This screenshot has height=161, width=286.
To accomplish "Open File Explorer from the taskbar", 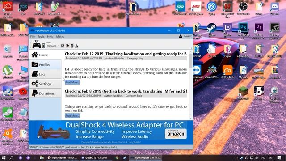I will 42,158.
